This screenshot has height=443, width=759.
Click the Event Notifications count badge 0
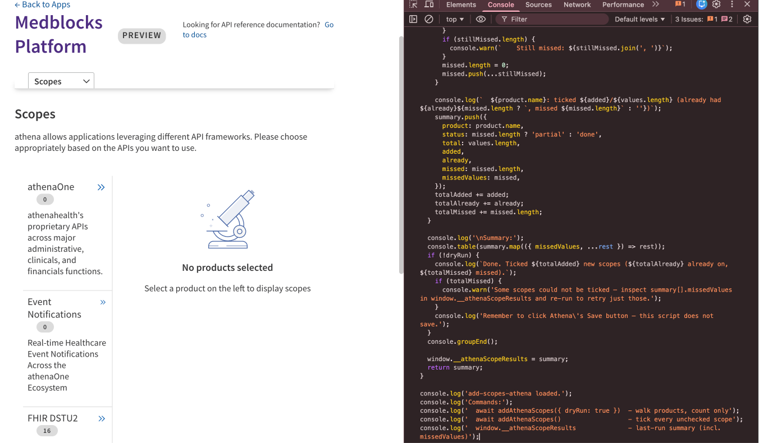click(x=45, y=327)
